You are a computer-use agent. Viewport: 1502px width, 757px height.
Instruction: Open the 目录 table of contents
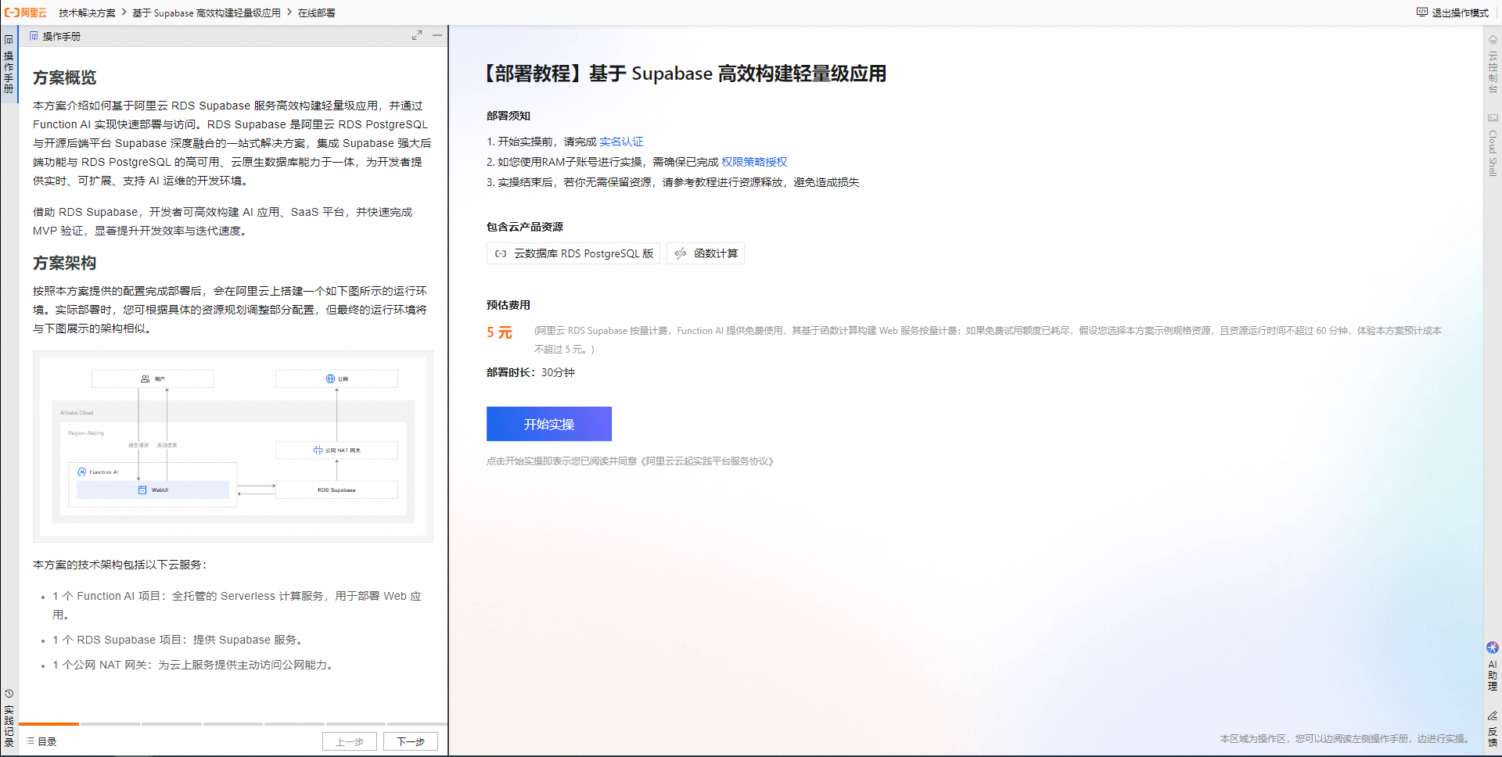pos(41,741)
